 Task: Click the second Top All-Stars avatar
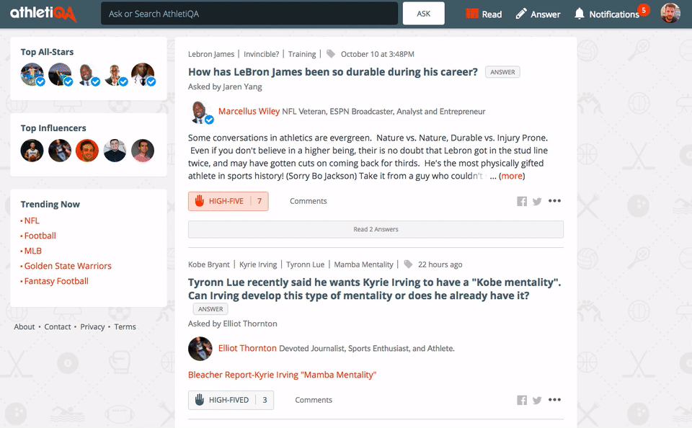pos(60,74)
